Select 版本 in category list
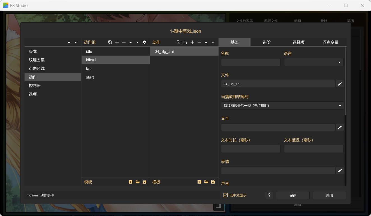The image size is (371, 216). click(x=53, y=51)
